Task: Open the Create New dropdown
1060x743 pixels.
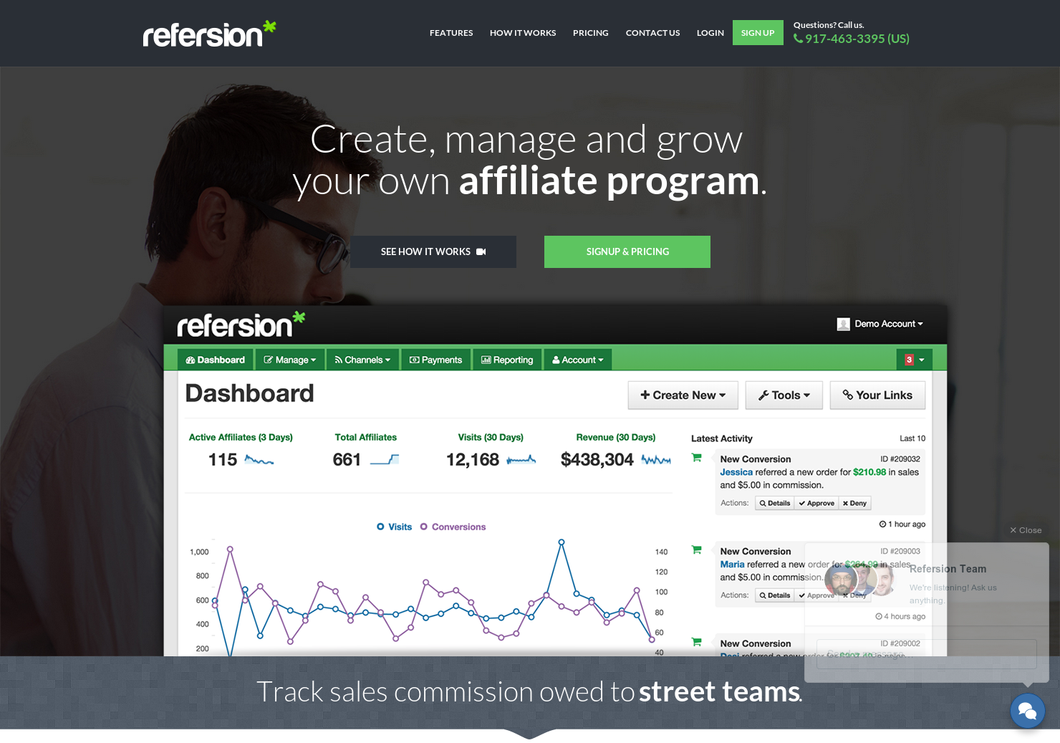Action: pyautogui.click(x=683, y=396)
